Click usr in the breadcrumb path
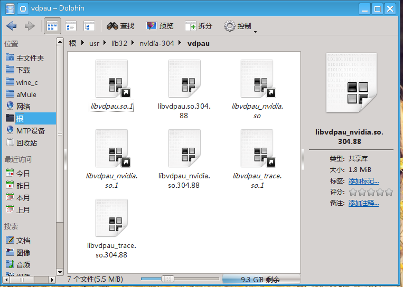This screenshot has height=287, width=403. point(94,43)
